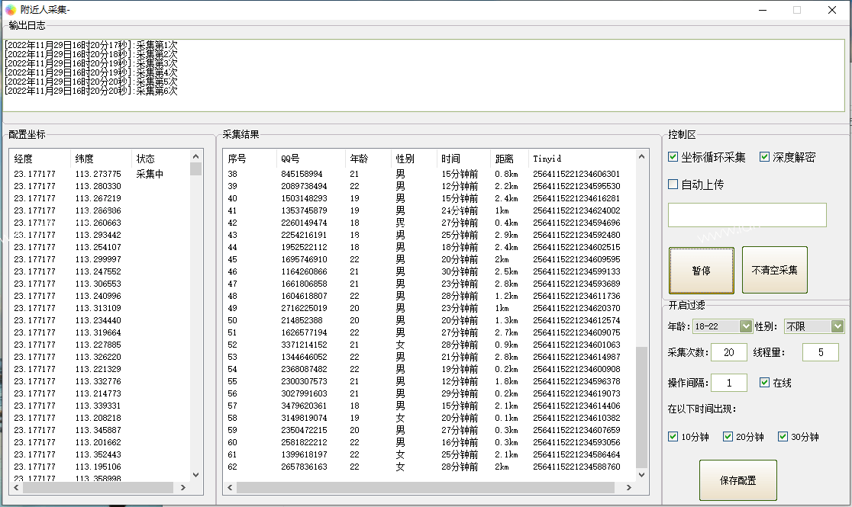The height and width of the screenshot is (507, 852).
Task: Click the Tinyid column header
Action: [x=582, y=159]
